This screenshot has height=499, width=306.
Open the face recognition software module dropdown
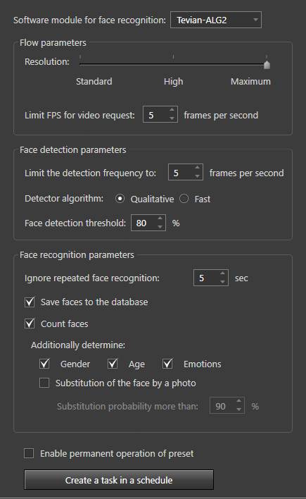click(x=216, y=20)
